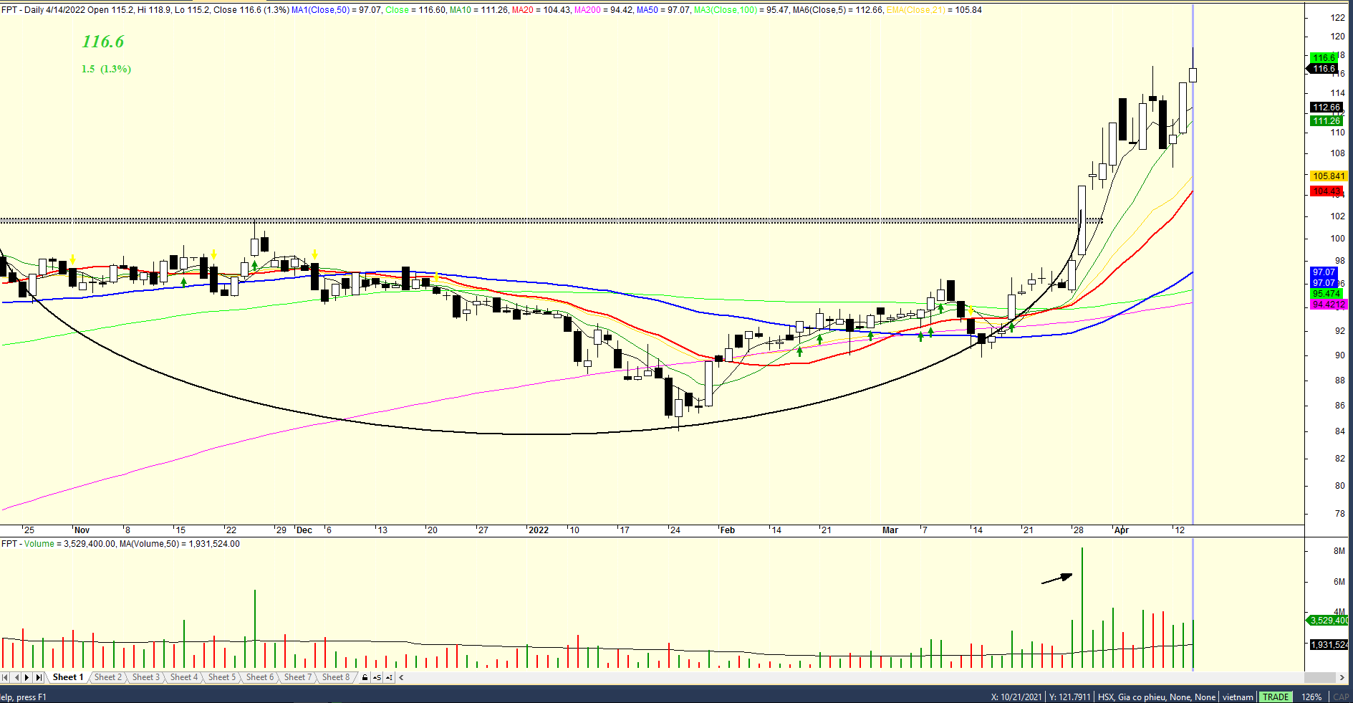Click the previous sheet arrow
1353x703 pixels.
pyautogui.click(x=16, y=677)
